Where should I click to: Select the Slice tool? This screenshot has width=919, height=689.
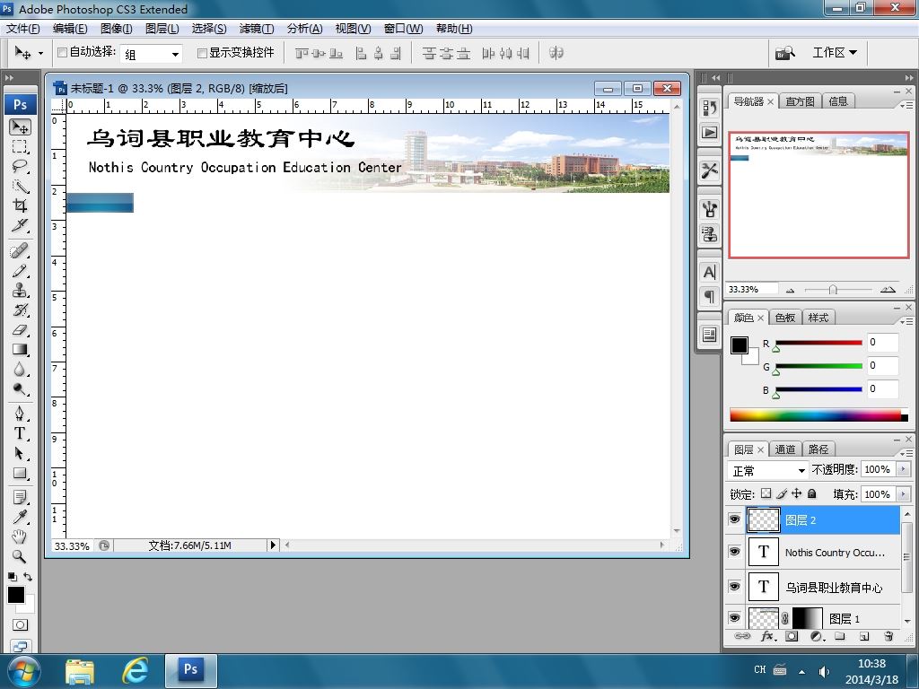tap(20, 225)
